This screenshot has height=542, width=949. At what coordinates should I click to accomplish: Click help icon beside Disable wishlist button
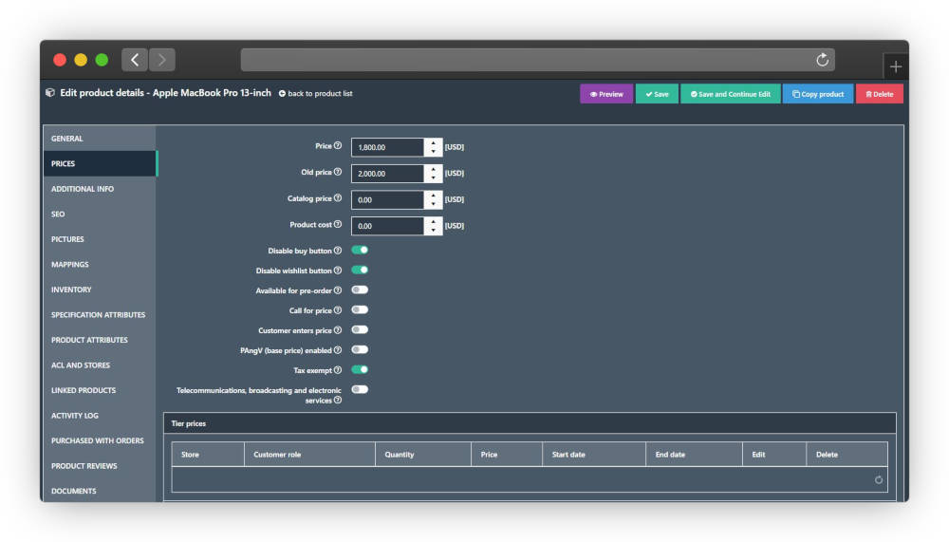338,271
